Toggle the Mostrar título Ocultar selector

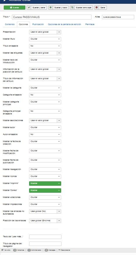[45, 39]
